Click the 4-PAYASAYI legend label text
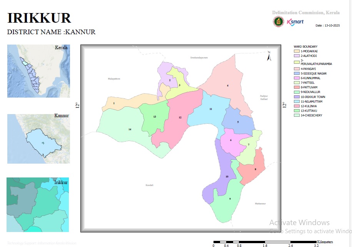The image size is (352, 247). click(x=308, y=69)
